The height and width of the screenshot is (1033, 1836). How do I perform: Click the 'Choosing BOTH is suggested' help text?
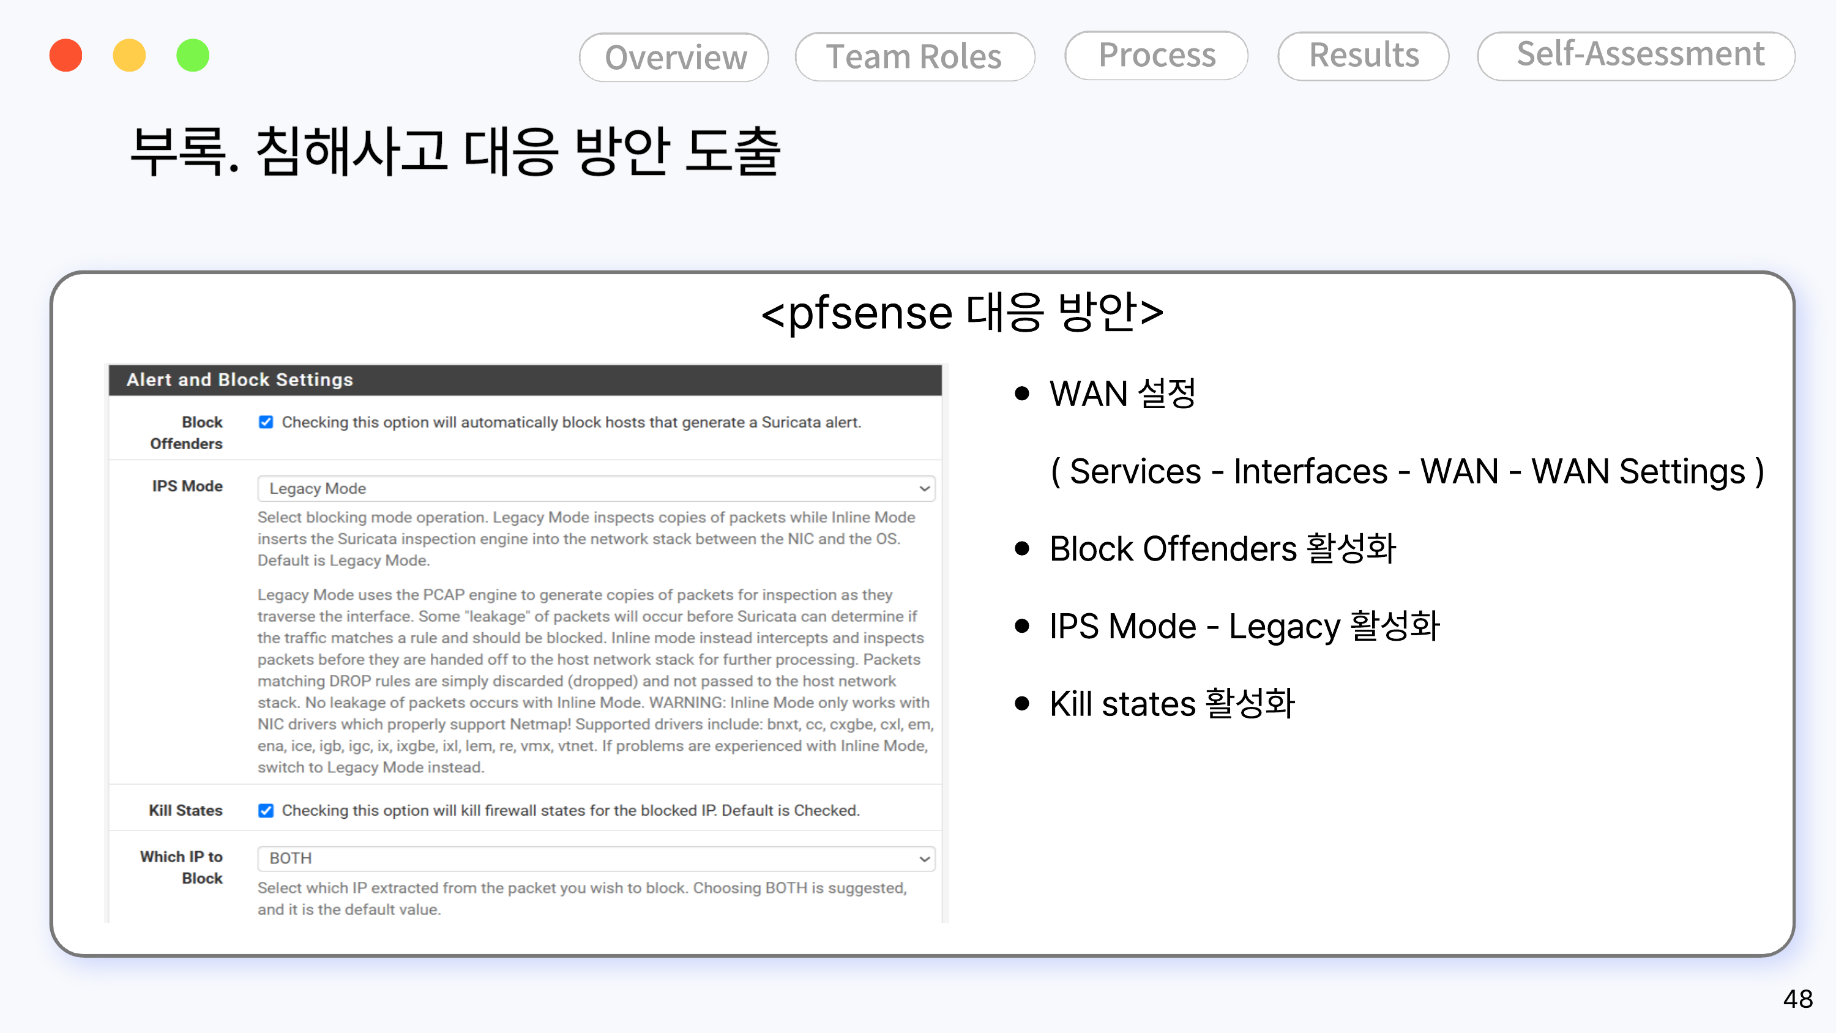[800, 889]
